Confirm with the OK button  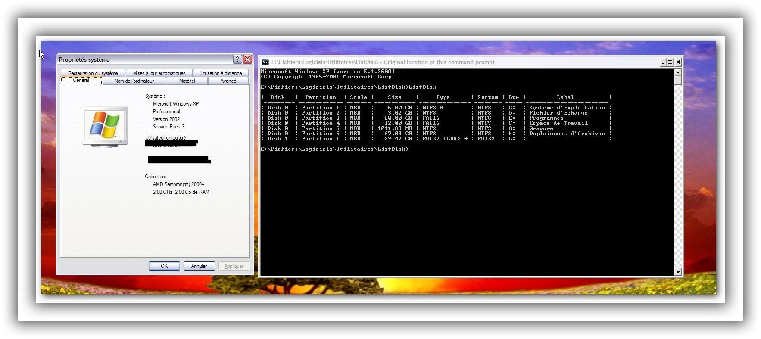tap(164, 266)
